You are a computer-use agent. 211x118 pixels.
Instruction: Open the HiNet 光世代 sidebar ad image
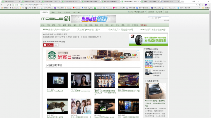149,64
